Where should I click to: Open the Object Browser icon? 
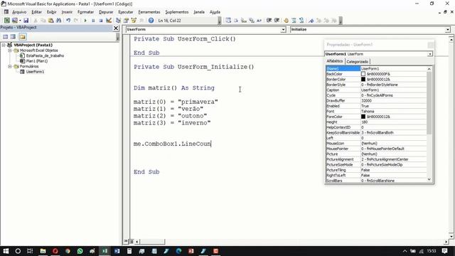click(x=134, y=21)
